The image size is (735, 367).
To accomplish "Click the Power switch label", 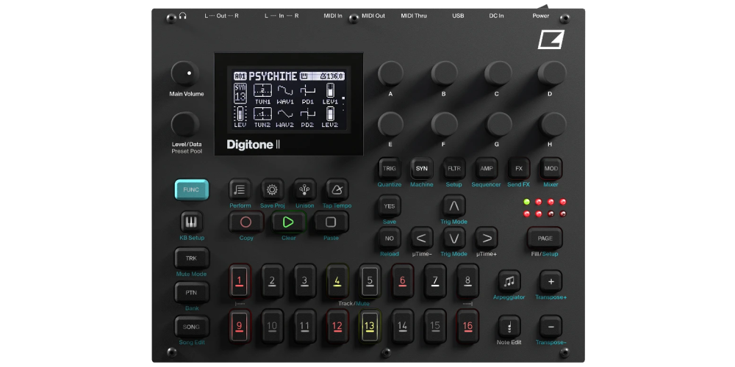I will click(x=540, y=16).
